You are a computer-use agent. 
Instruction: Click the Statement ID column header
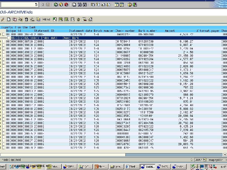(44, 31)
